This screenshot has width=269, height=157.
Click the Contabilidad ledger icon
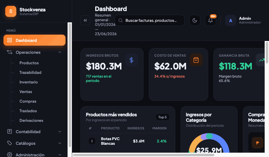click(10, 131)
